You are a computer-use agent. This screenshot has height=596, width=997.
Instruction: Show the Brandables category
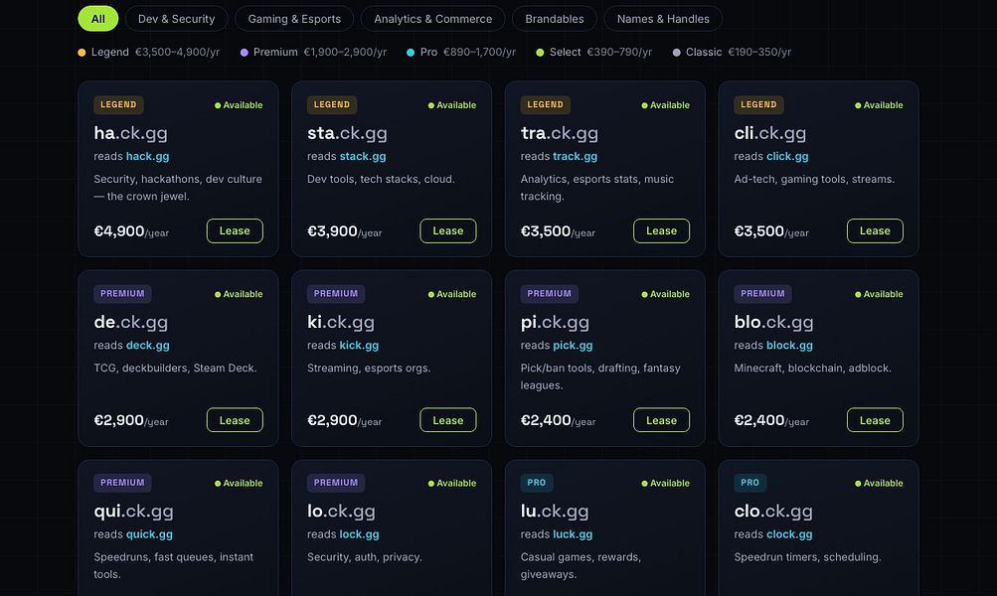[x=555, y=19]
